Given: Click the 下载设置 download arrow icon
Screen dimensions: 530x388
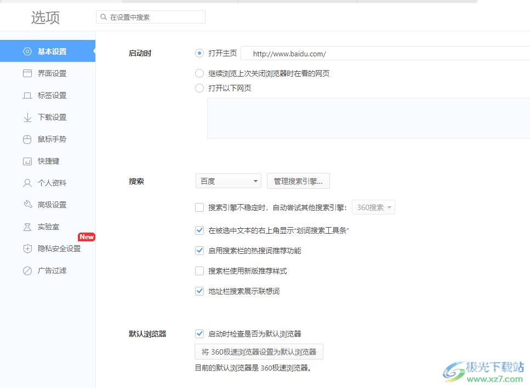Looking at the screenshot, I should pyautogui.click(x=27, y=118).
